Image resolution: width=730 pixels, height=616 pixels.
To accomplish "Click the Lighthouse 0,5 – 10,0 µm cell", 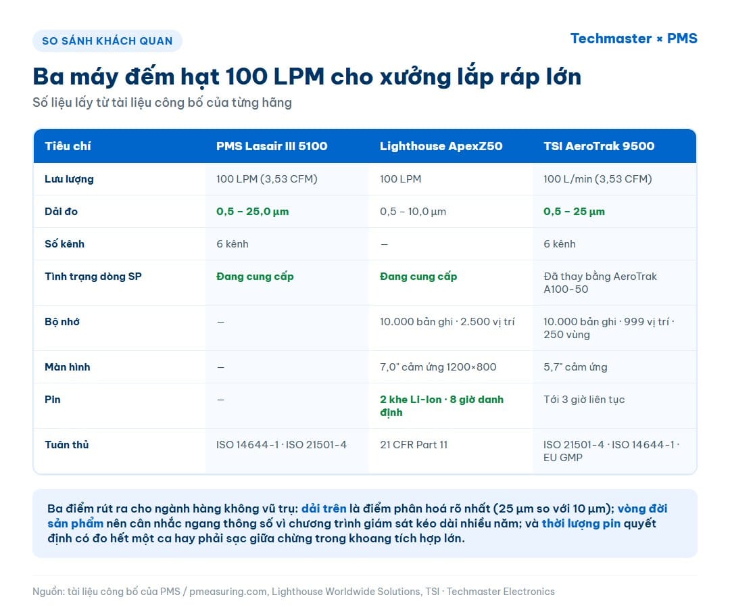I will [413, 212].
